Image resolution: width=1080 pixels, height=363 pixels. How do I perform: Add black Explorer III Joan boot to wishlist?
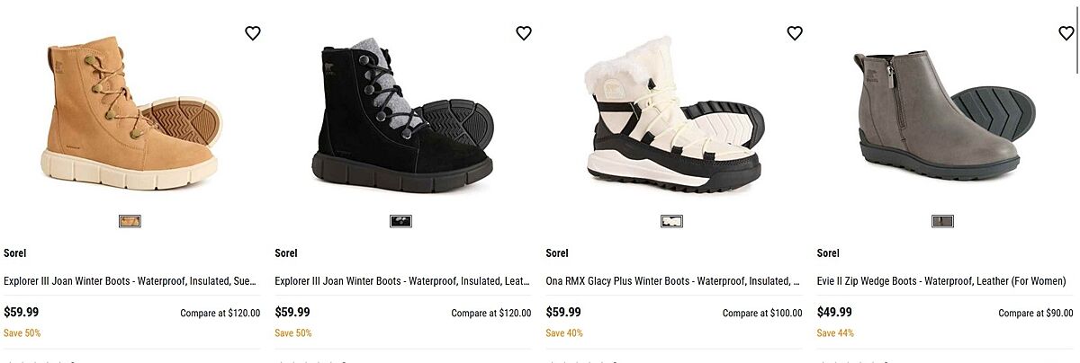coord(524,33)
